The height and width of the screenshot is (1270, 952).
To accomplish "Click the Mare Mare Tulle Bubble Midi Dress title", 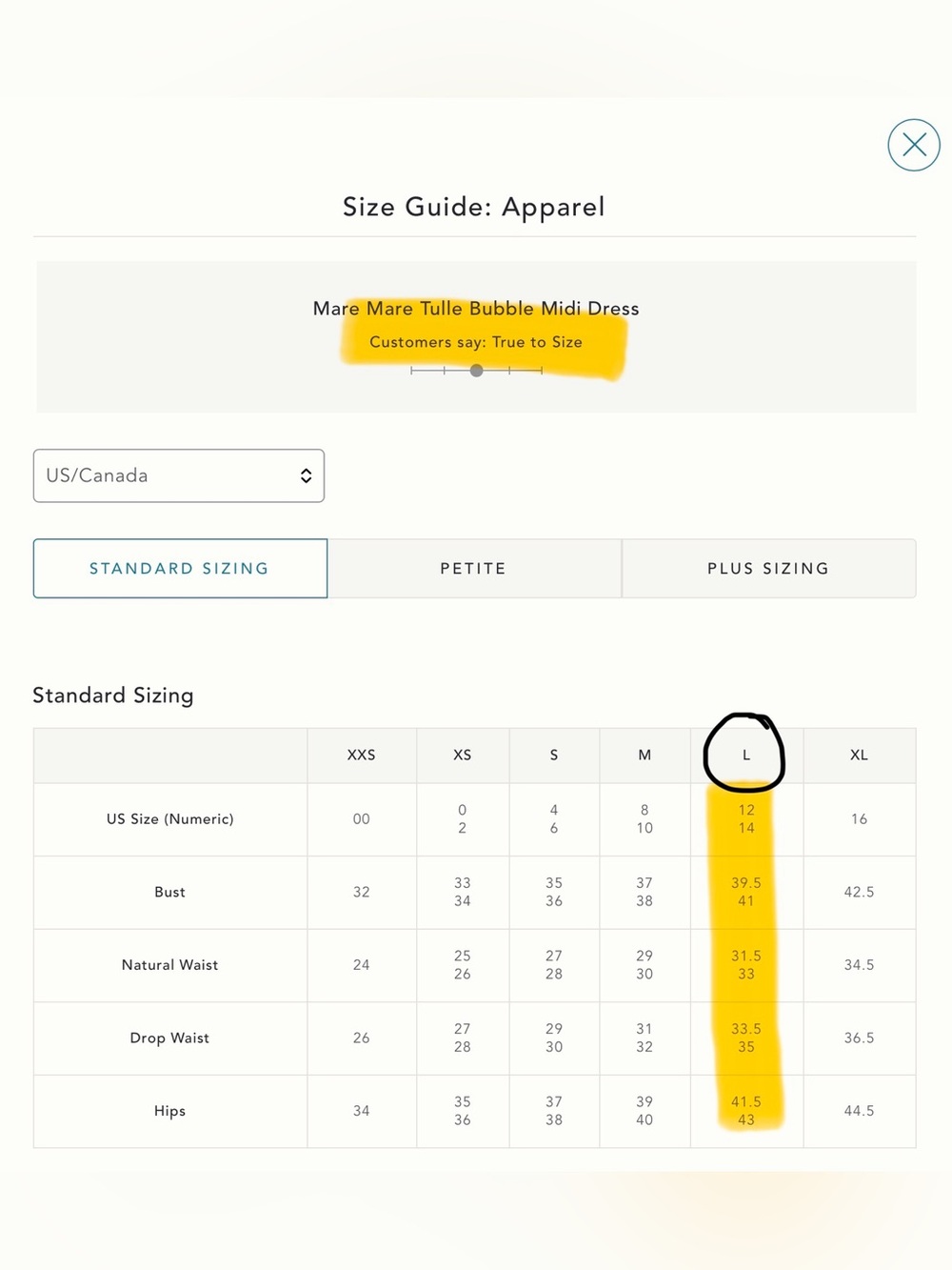I will (x=476, y=309).
